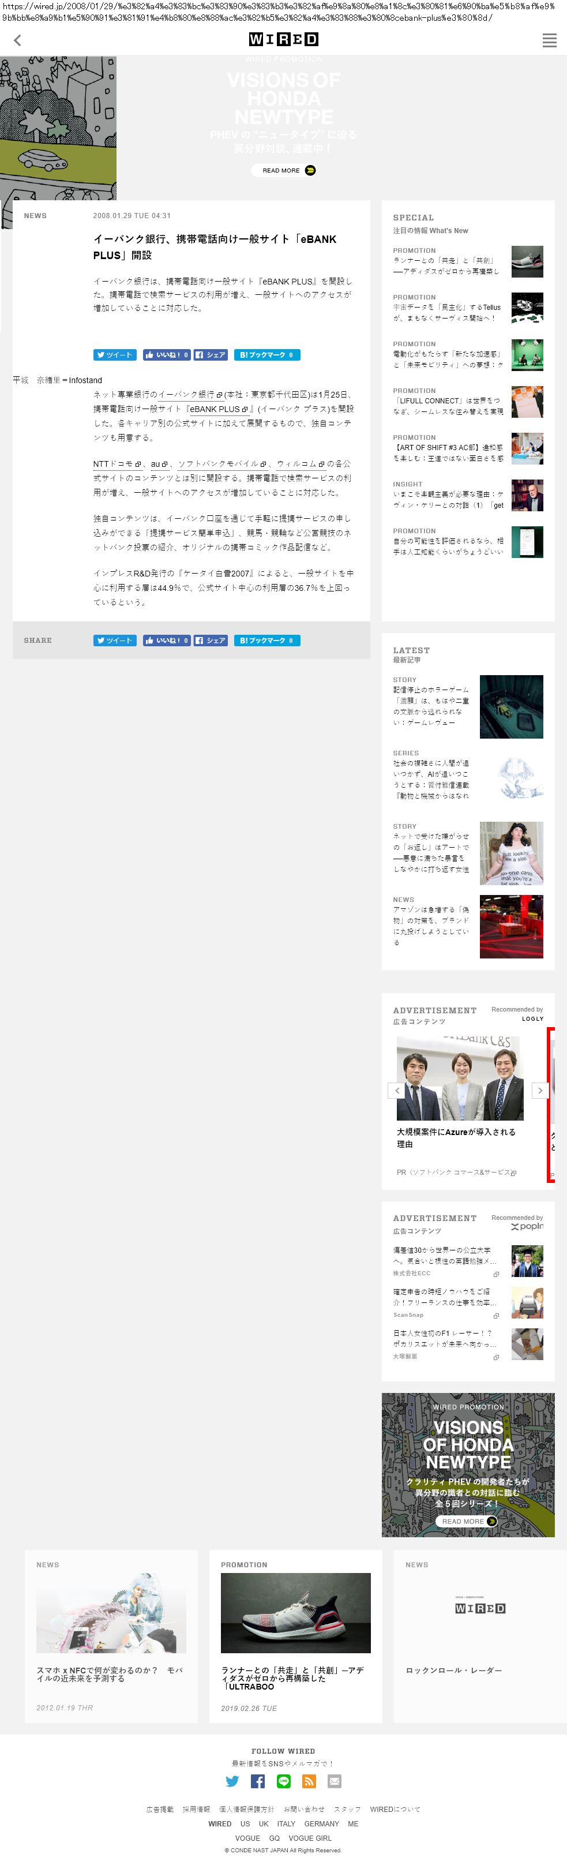
Task: Select UK edition in footer
Action: (x=264, y=1823)
